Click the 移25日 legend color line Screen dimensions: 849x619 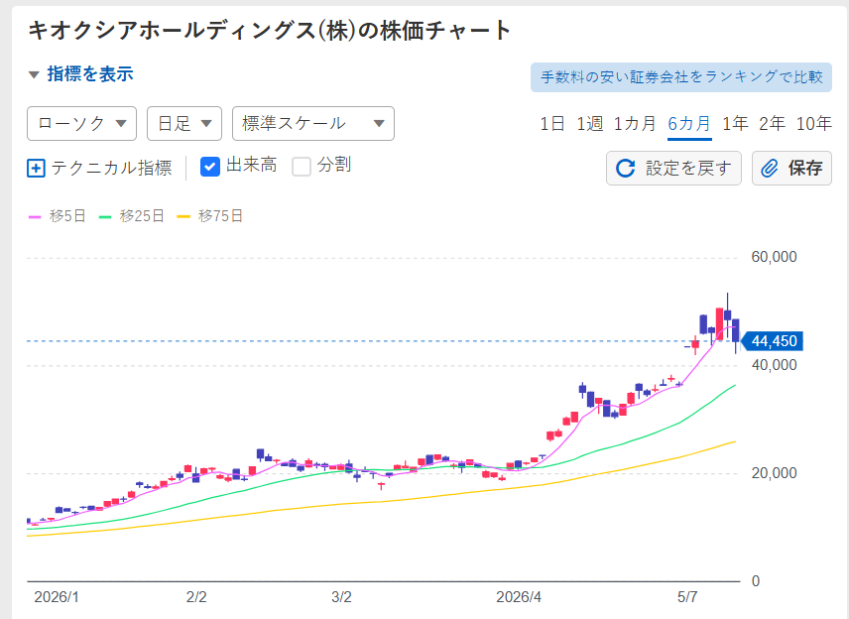[105, 216]
